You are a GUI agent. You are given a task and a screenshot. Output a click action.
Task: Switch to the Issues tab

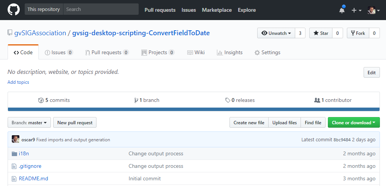click(59, 52)
